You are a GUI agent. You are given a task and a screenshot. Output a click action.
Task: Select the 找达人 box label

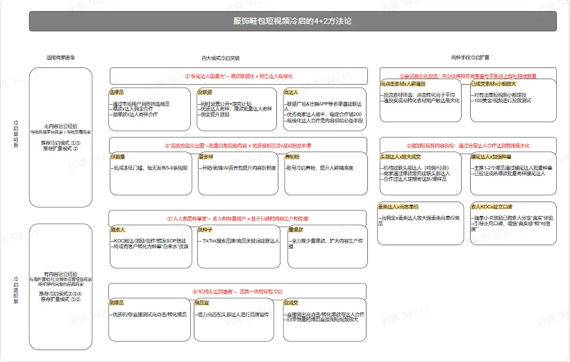coord(291,92)
